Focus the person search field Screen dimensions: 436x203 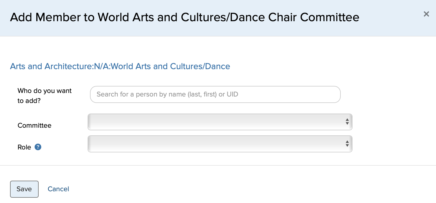click(215, 94)
